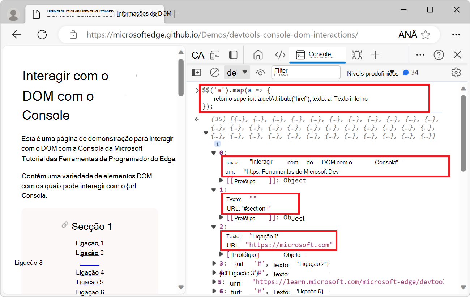Open Customize and control DevTools menu
Screen dimensions: 470x297
point(420,55)
